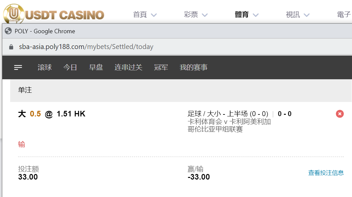The image size is (352, 197).
Task: Click the USDT CASINO text logo
Action: tap(65, 15)
